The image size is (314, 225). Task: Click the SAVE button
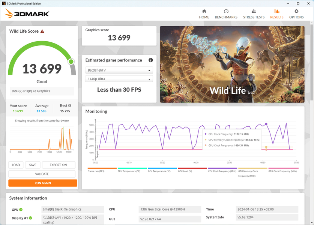[33, 165]
